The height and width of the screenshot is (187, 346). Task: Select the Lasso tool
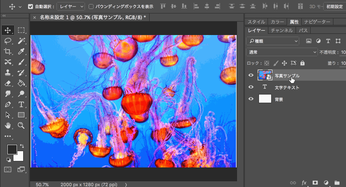click(8, 41)
